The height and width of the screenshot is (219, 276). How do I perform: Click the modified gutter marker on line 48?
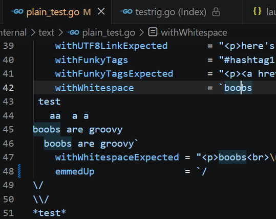(x=19, y=171)
